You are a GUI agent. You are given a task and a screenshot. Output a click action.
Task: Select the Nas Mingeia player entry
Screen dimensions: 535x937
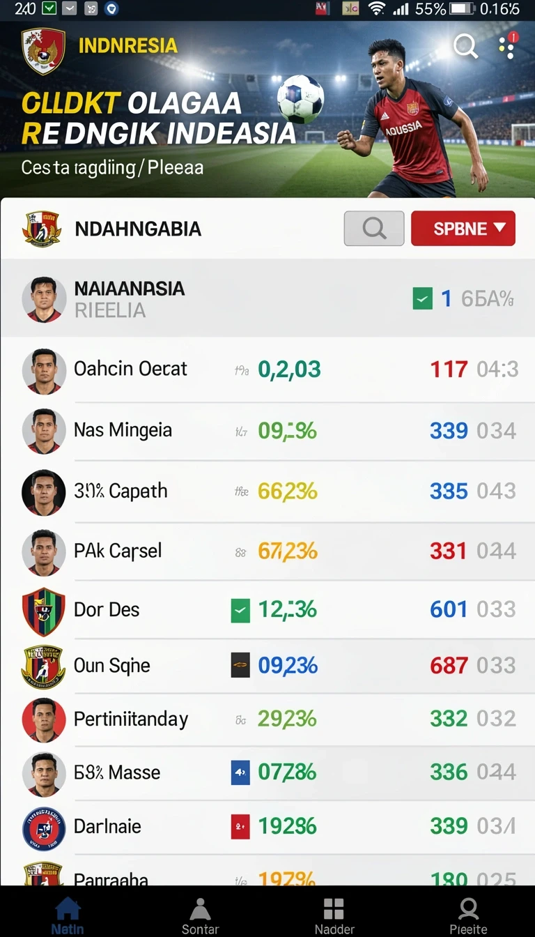267,431
